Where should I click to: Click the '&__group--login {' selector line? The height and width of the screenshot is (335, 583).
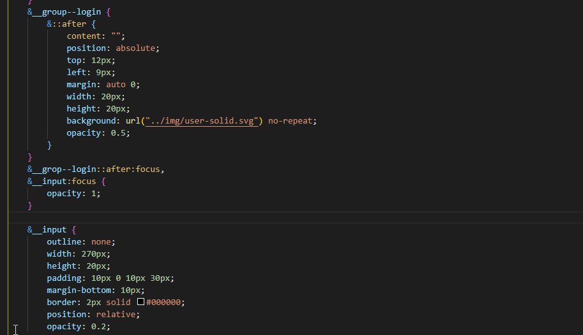pyautogui.click(x=69, y=12)
